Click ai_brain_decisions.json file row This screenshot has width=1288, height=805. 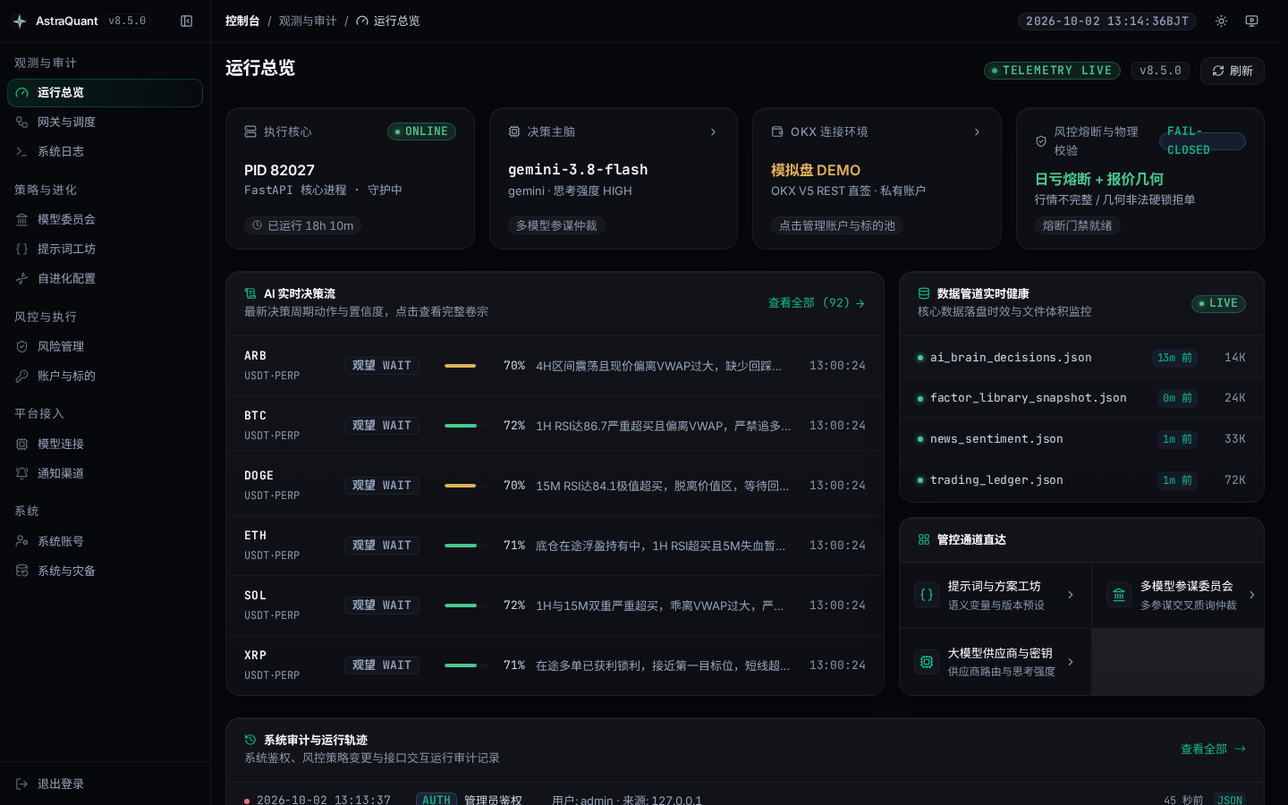pos(1081,358)
